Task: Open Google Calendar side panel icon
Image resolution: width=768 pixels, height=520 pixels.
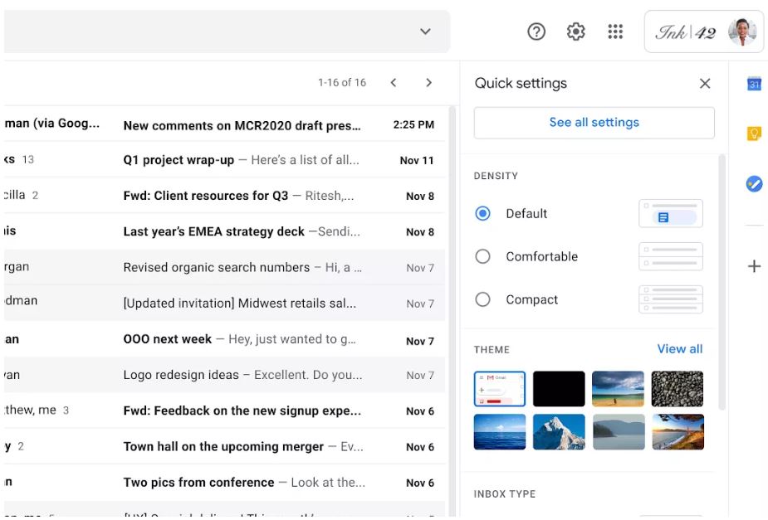Action: (754, 84)
